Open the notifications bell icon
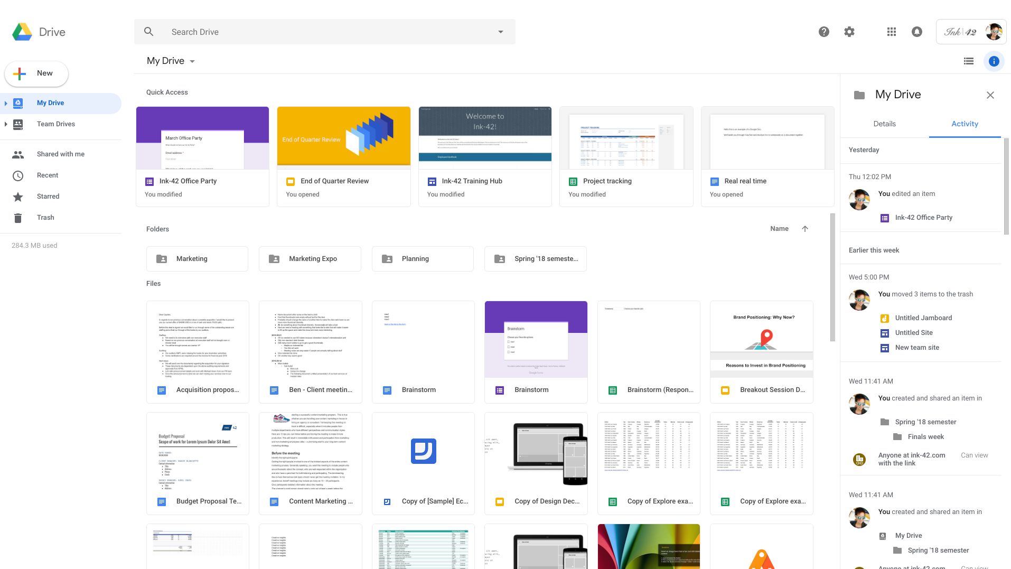 [917, 32]
